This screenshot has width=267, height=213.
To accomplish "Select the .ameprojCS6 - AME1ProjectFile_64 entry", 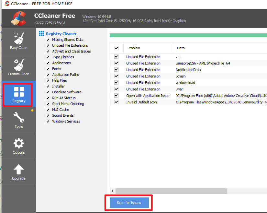I will (203, 63).
